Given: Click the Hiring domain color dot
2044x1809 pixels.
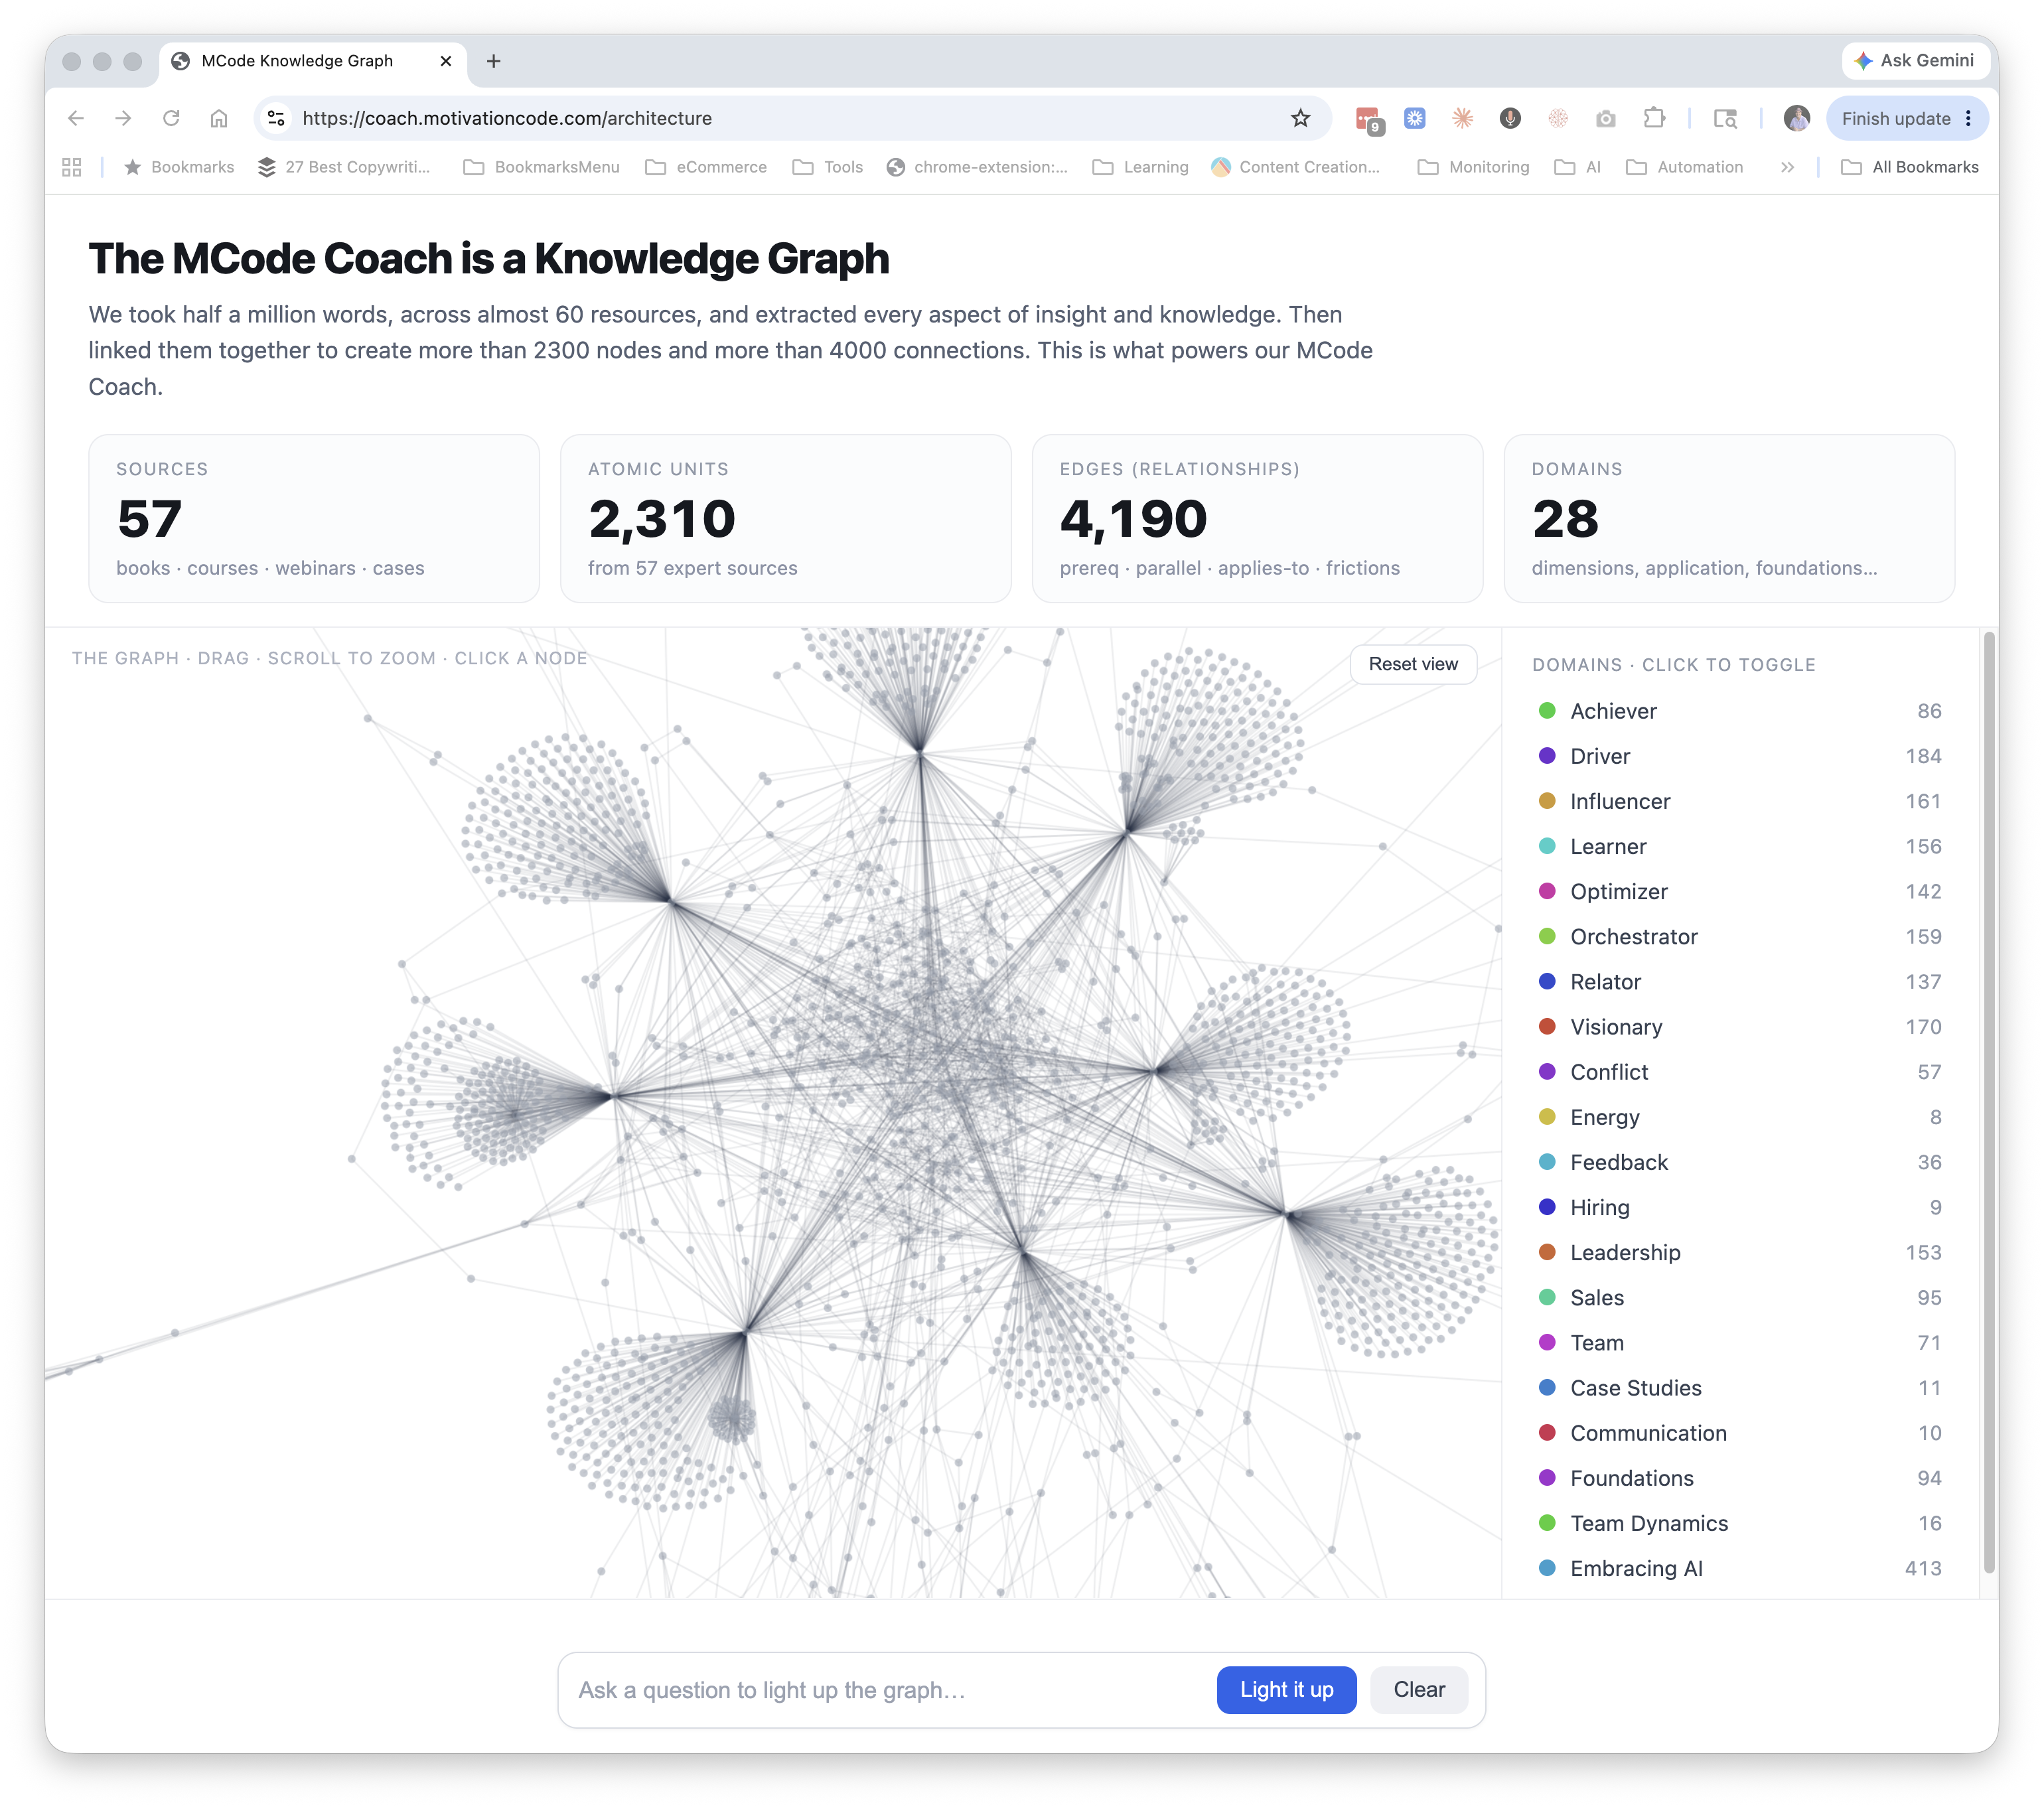Looking at the screenshot, I should click(1546, 1207).
